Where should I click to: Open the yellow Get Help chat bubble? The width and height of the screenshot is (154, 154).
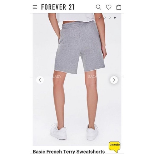point(115,146)
